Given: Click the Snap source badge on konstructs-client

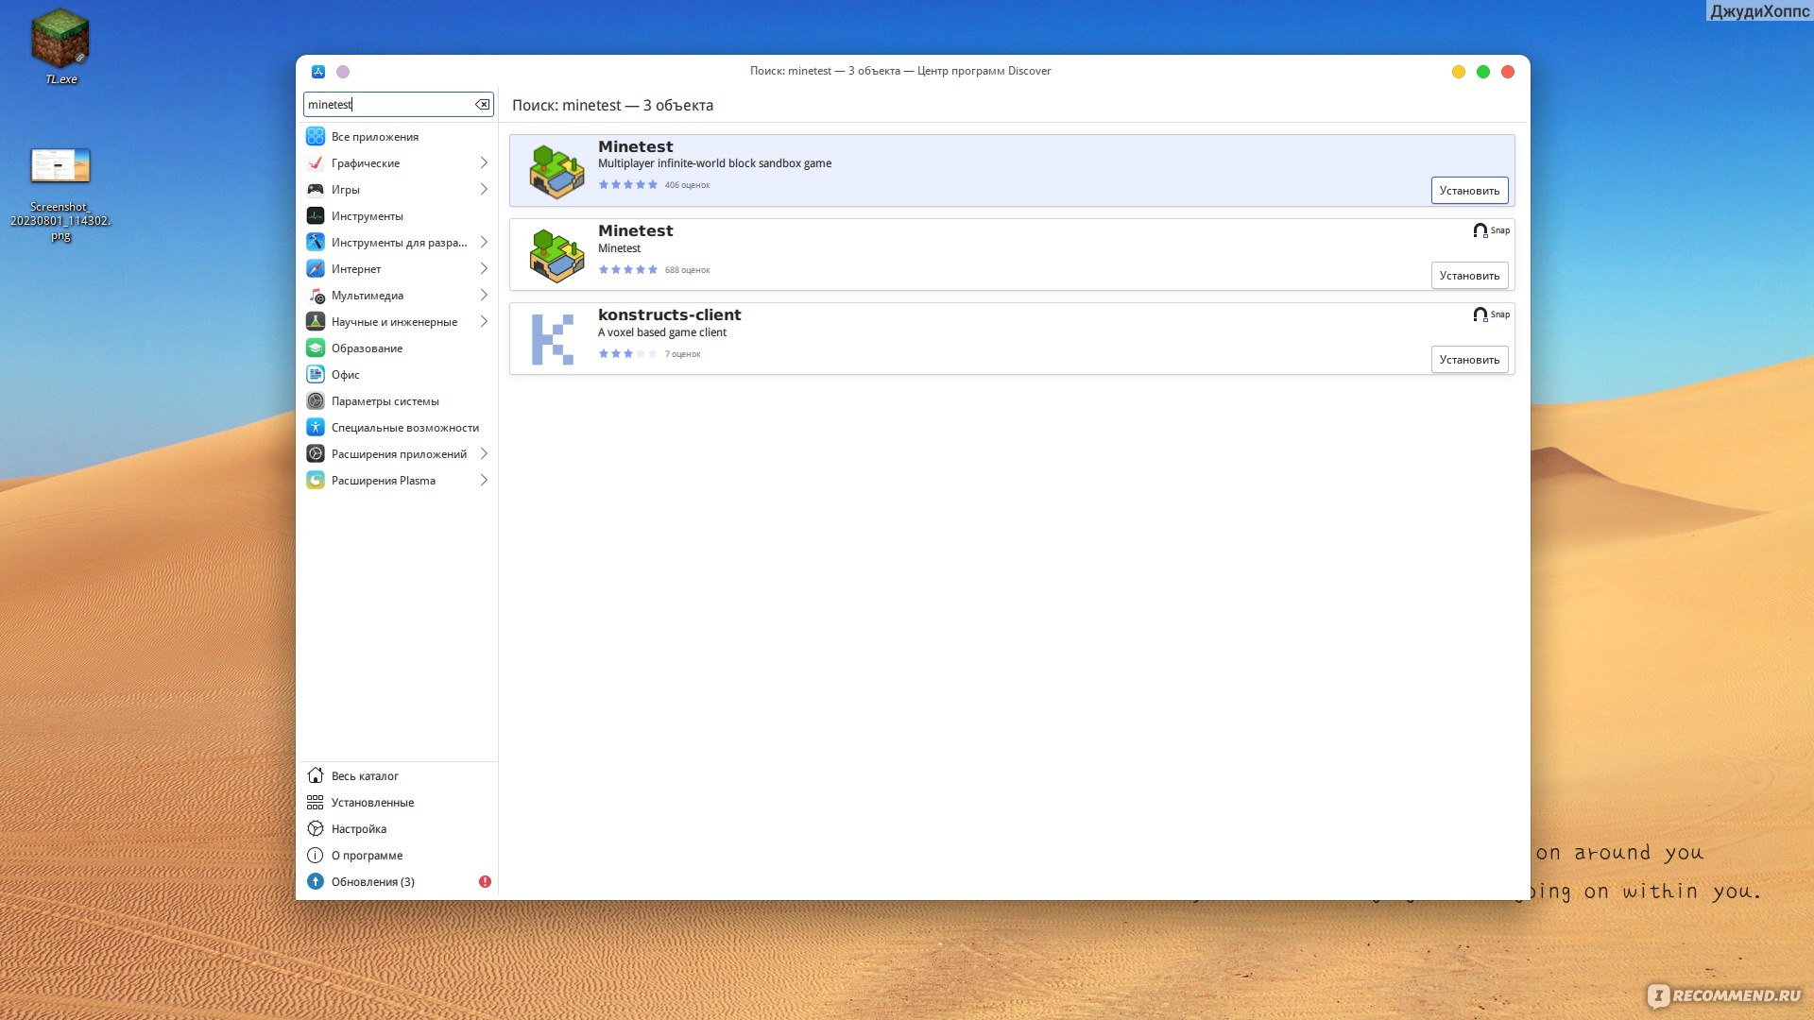Looking at the screenshot, I should pos(1492,314).
